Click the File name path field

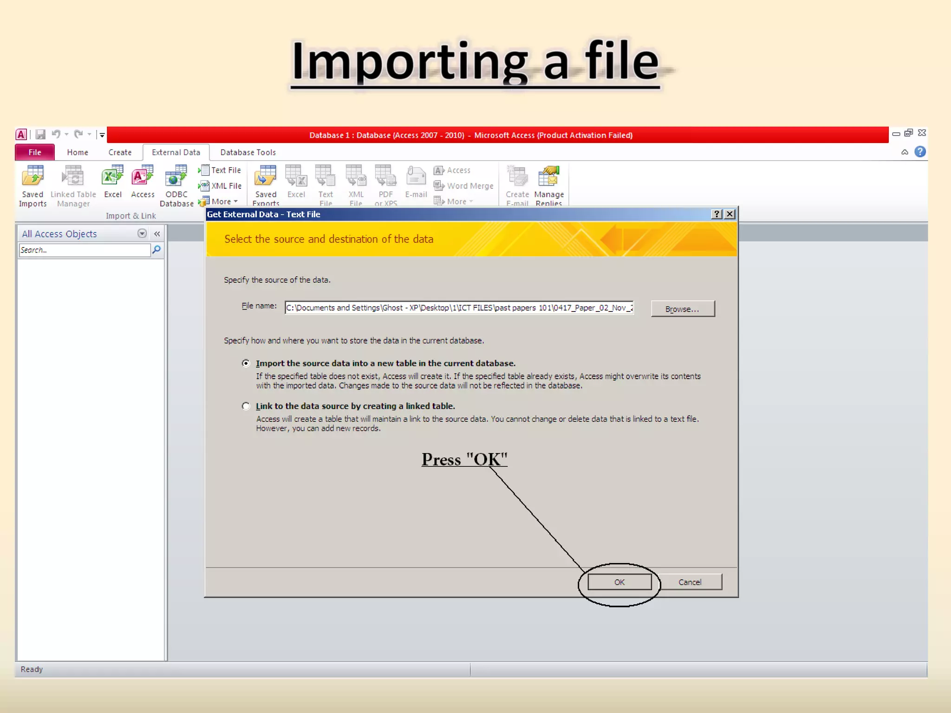459,308
